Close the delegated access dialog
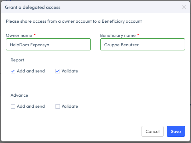This screenshot has height=143, width=191. point(184,7)
